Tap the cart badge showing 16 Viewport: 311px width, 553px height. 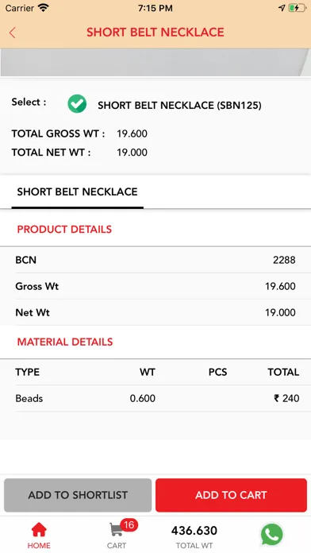click(x=129, y=524)
